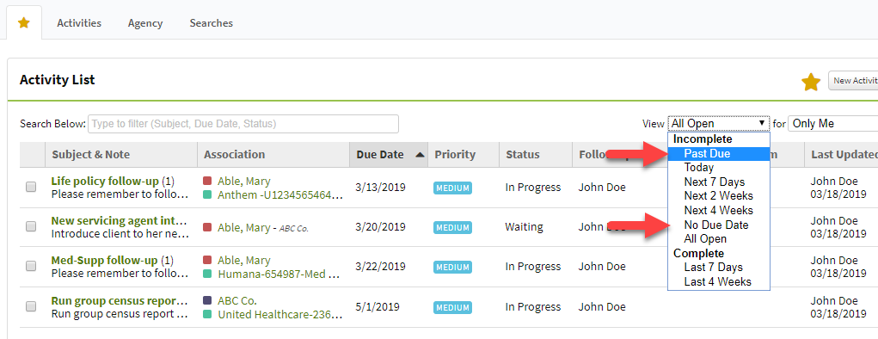Open Able, Mary in Life policy row

[x=244, y=181]
